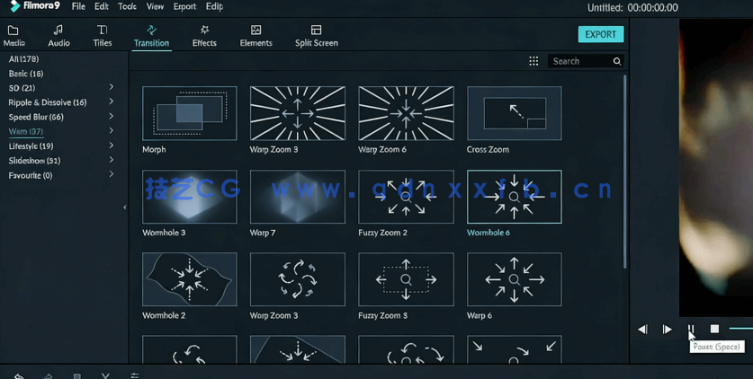This screenshot has width=753, height=379.
Task: Expand the Lifestyle category arrow
Action: tap(112, 145)
